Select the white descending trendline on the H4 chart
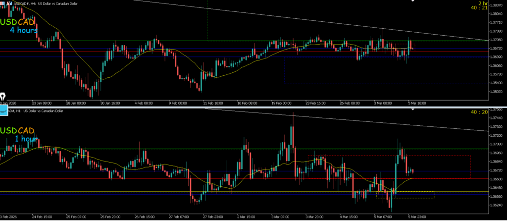The width and height of the screenshot is (507, 221). 297,19
